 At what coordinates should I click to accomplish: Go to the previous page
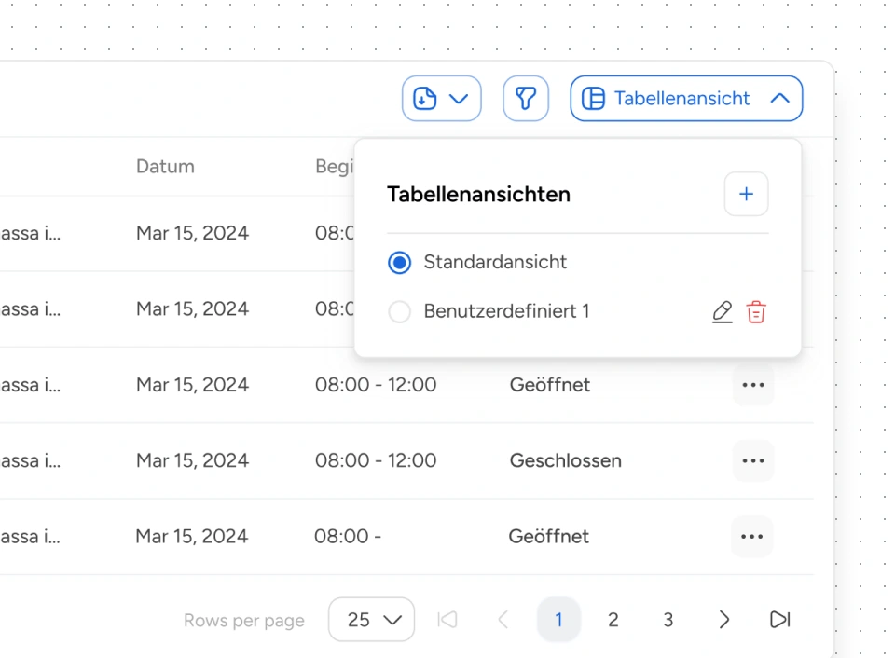503,620
